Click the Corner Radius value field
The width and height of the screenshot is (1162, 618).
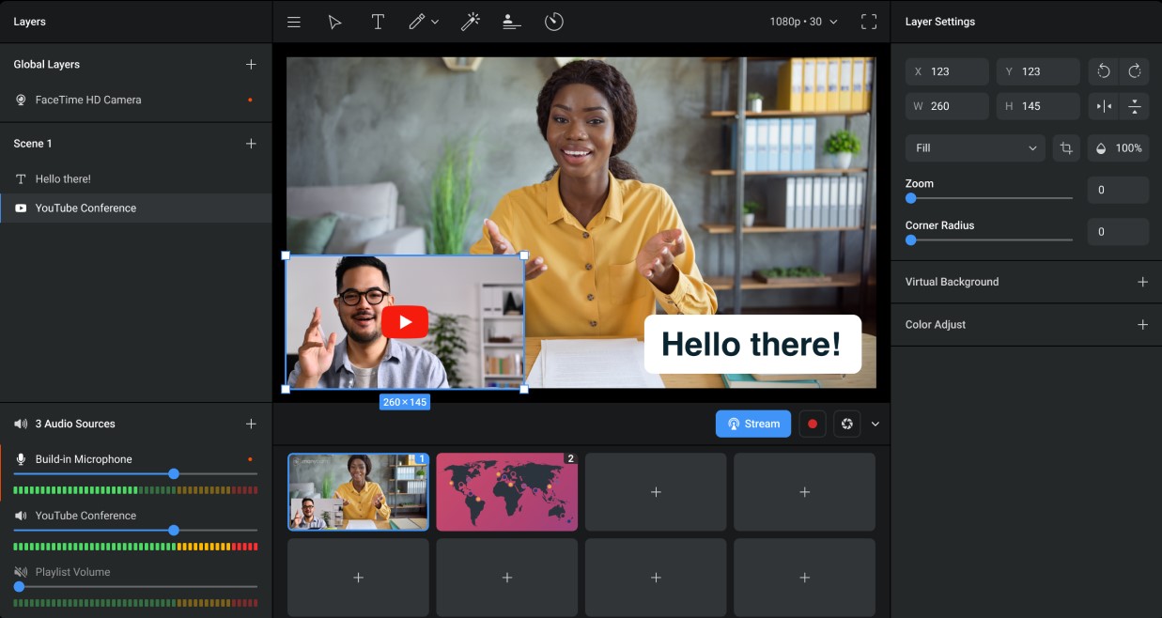pyautogui.click(x=1119, y=232)
